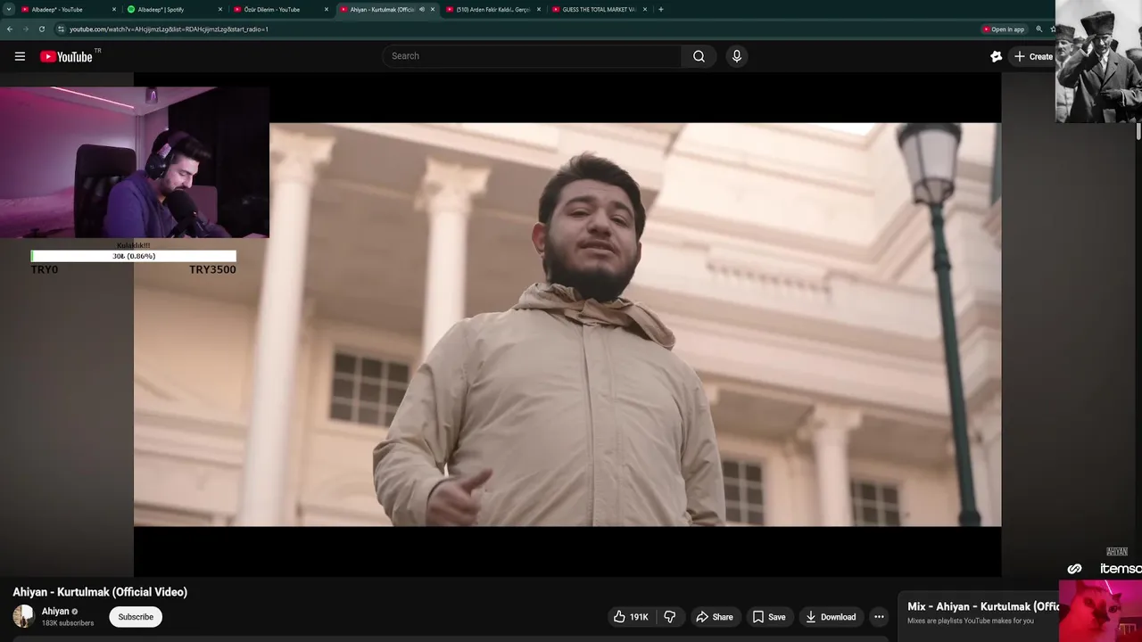Share the Kurtulmak video

(x=715, y=617)
